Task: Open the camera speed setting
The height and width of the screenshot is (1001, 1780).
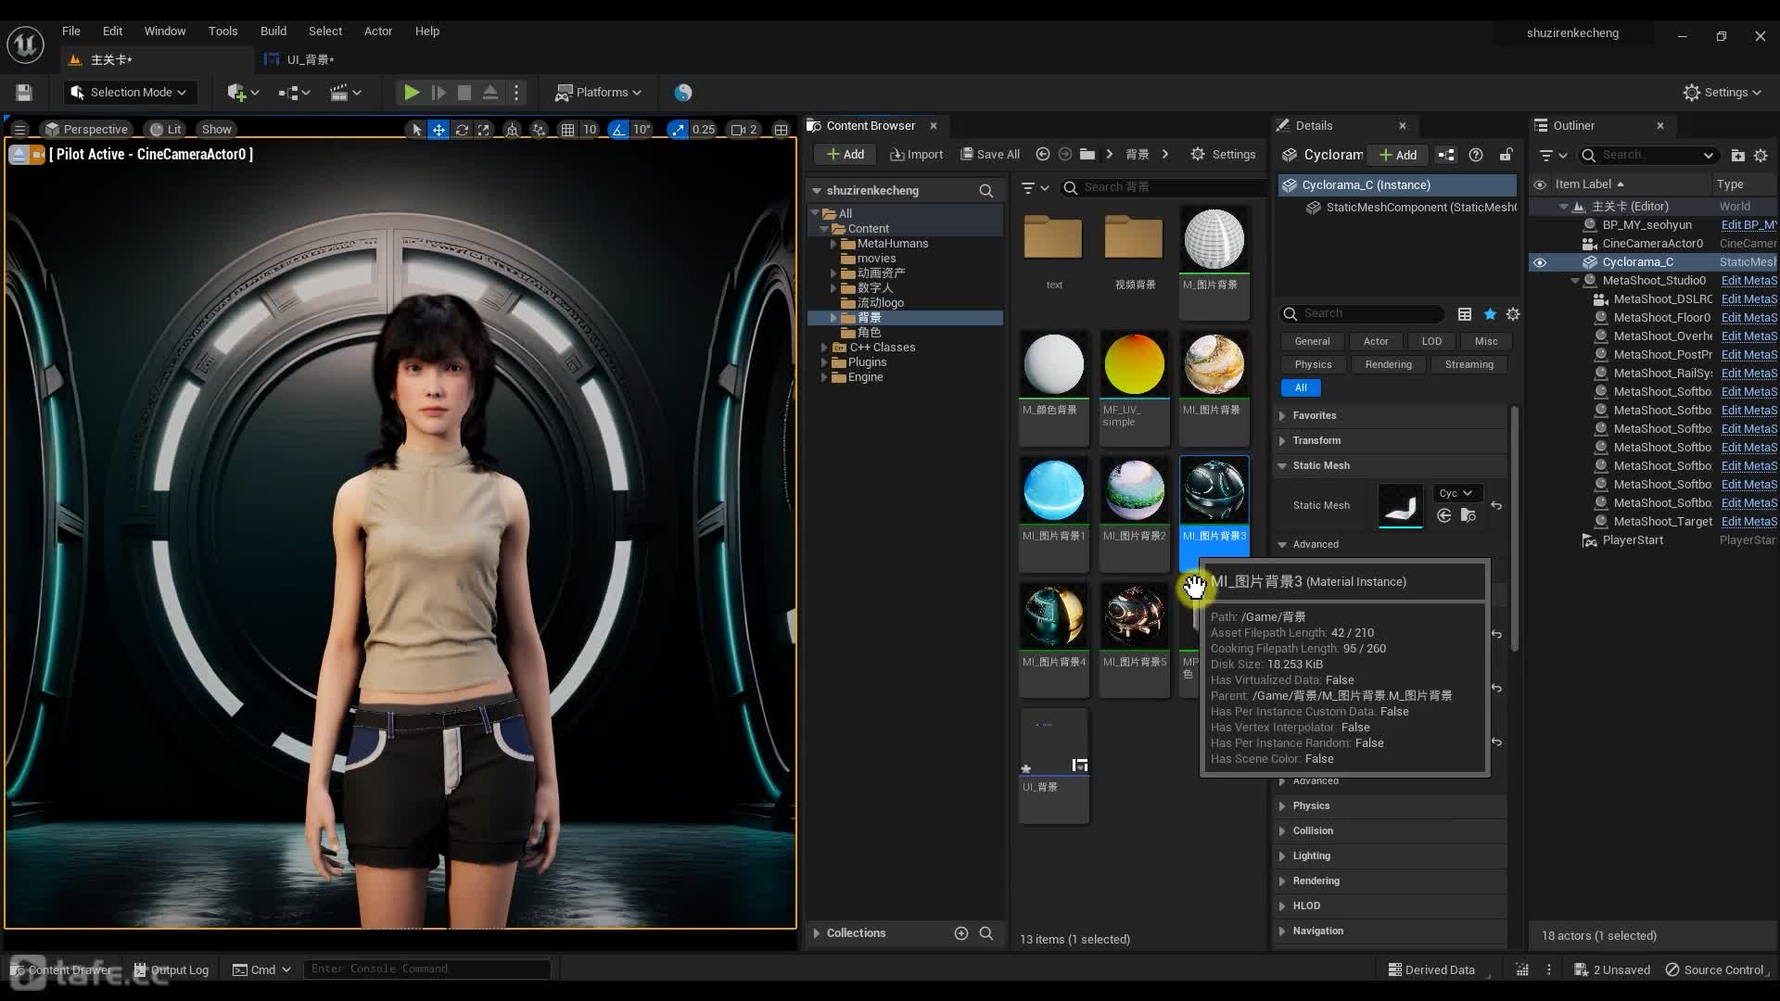Action: click(x=744, y=130)
